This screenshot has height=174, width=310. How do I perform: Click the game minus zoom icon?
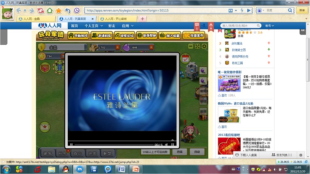(191, 46)
